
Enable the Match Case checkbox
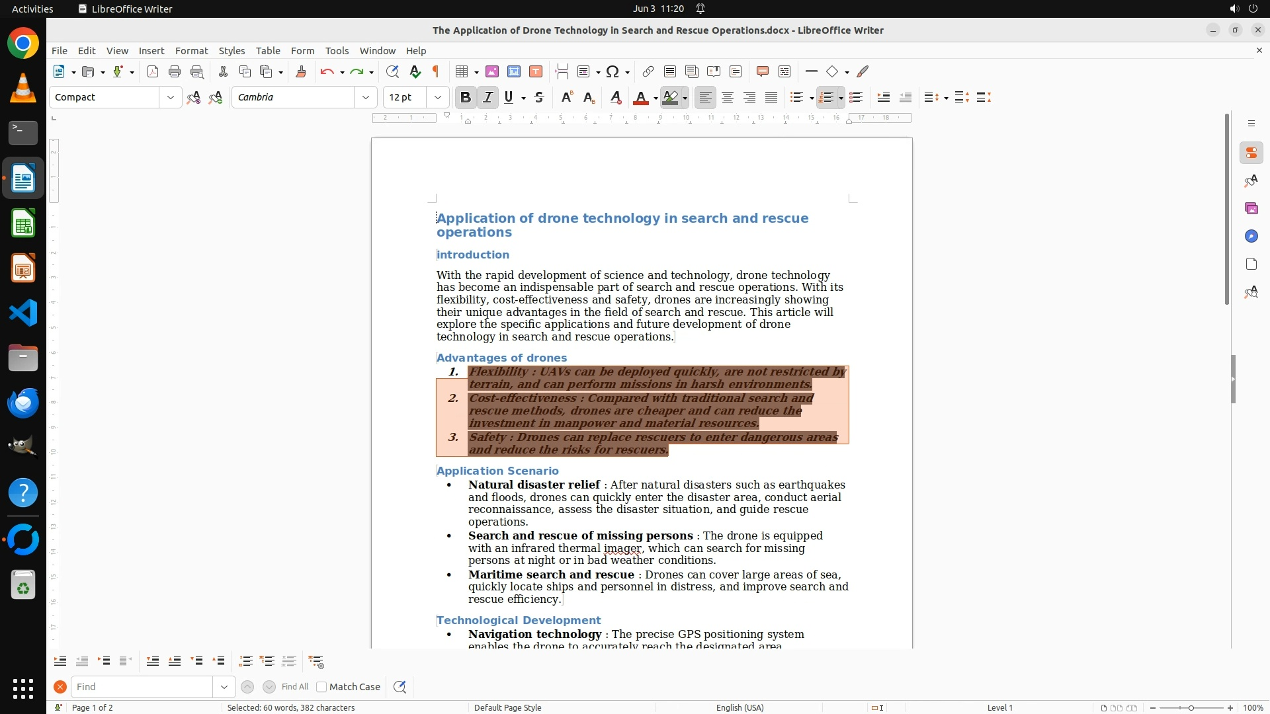click(322, 687)
